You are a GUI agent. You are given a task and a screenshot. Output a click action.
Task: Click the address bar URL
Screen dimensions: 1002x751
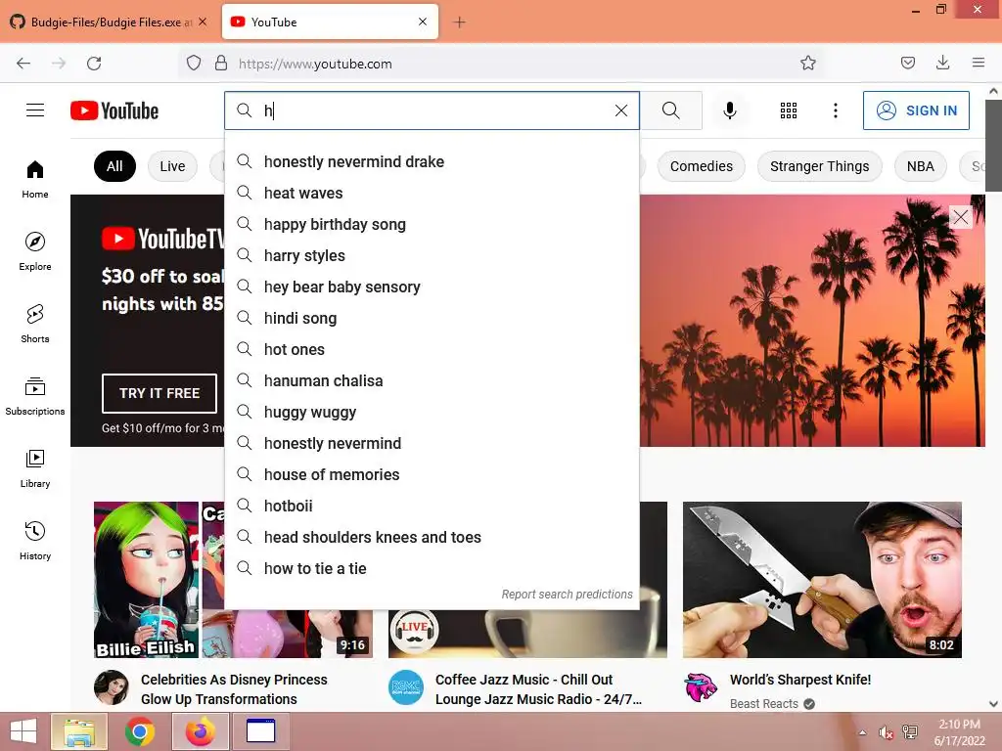pyautogui.click(x=315, y=64)
